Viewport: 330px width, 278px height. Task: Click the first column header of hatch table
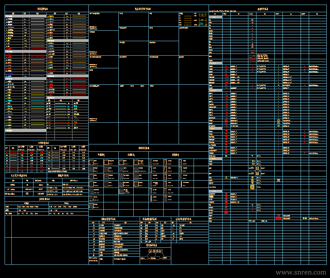tap(101, 155)
